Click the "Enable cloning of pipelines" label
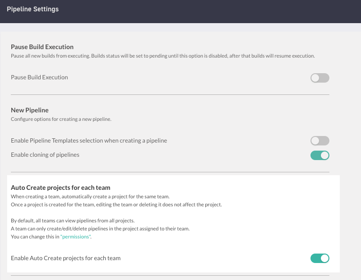Screen dimensions: 361x280 (45, 155)
